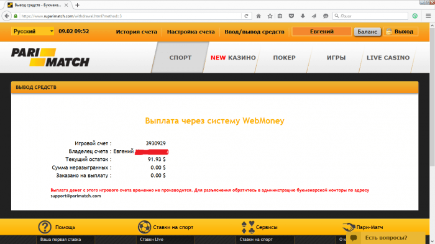
Task: Open the Есть вопросы? chat widget
Action: [386, 238]
